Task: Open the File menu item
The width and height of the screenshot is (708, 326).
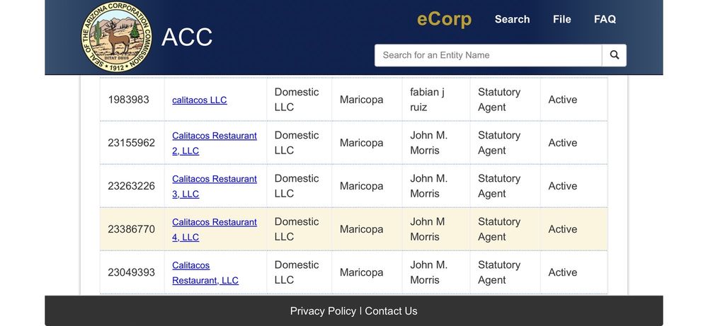Action: point(561,19)
